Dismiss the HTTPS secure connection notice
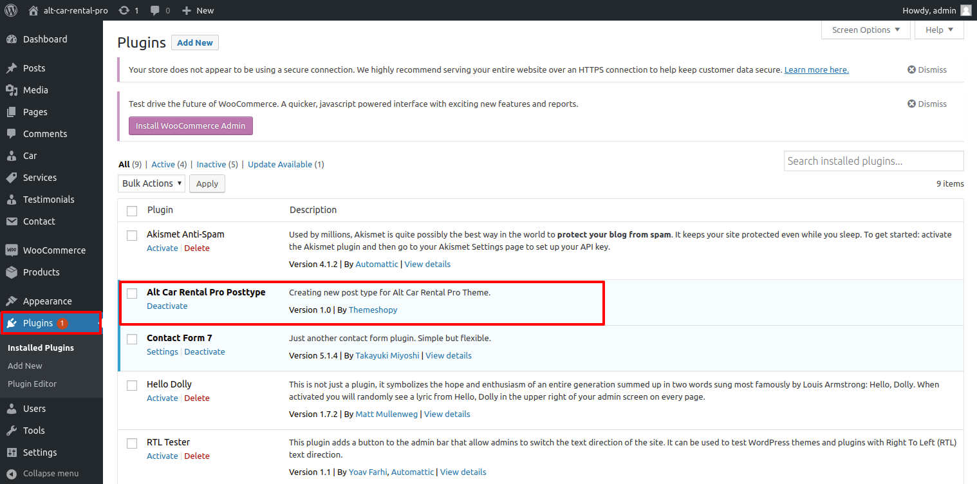The image size is (977, 484). pyautogui.click(x=927, y=70)
